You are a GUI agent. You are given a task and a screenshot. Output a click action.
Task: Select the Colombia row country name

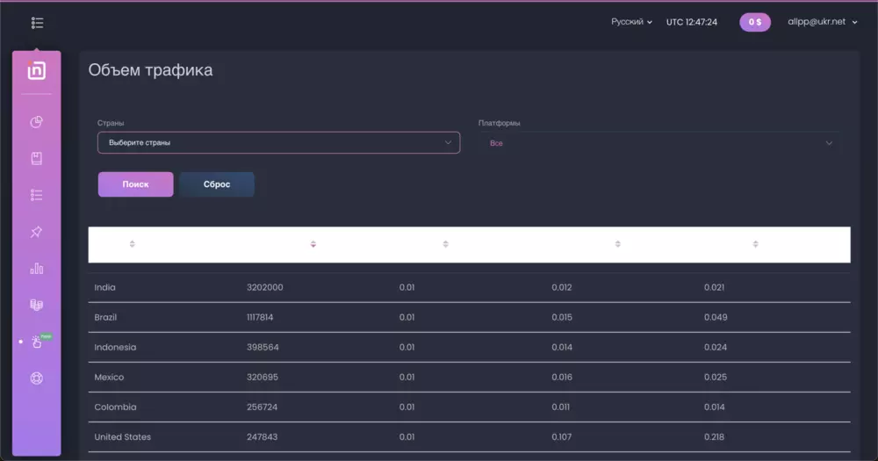tap(115, 407)
